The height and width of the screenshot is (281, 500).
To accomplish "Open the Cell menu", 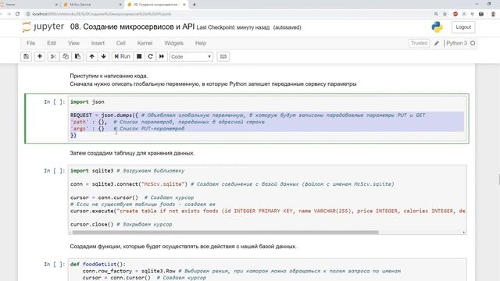I will (121, 43).
